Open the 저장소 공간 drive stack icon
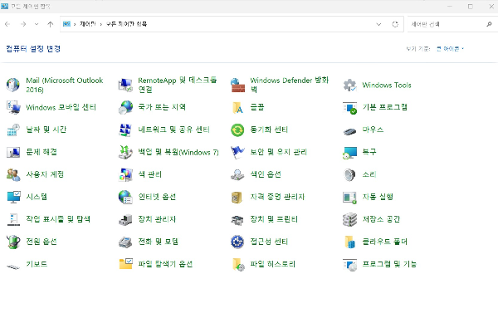The height and width of the screenshot is (313, 498). tap(349, 219)
